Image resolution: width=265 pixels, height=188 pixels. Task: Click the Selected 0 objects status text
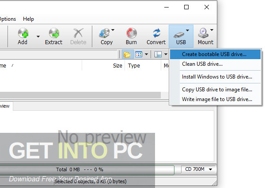[91, 181]
